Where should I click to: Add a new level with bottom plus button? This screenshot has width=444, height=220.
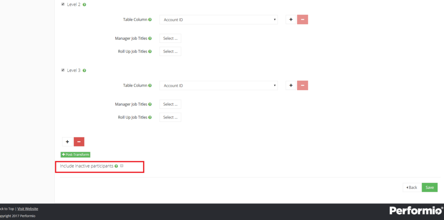[67, 141]
